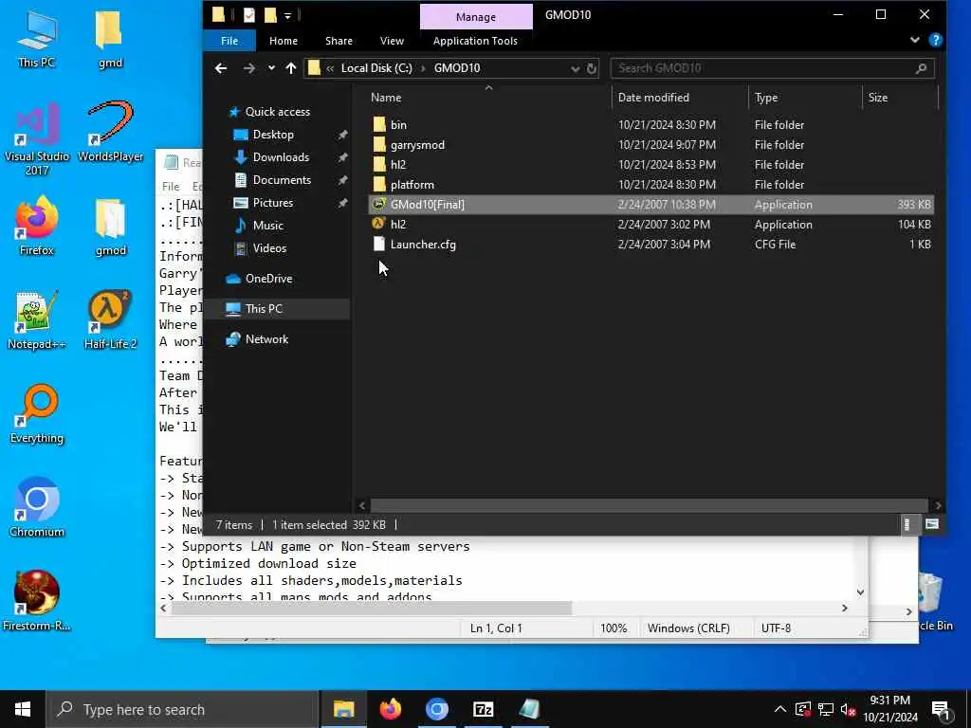Launch Half-Life 2 desktop shortcut
Image resolution: width=971 pixels, height=728 pixels.
point(110,319)
